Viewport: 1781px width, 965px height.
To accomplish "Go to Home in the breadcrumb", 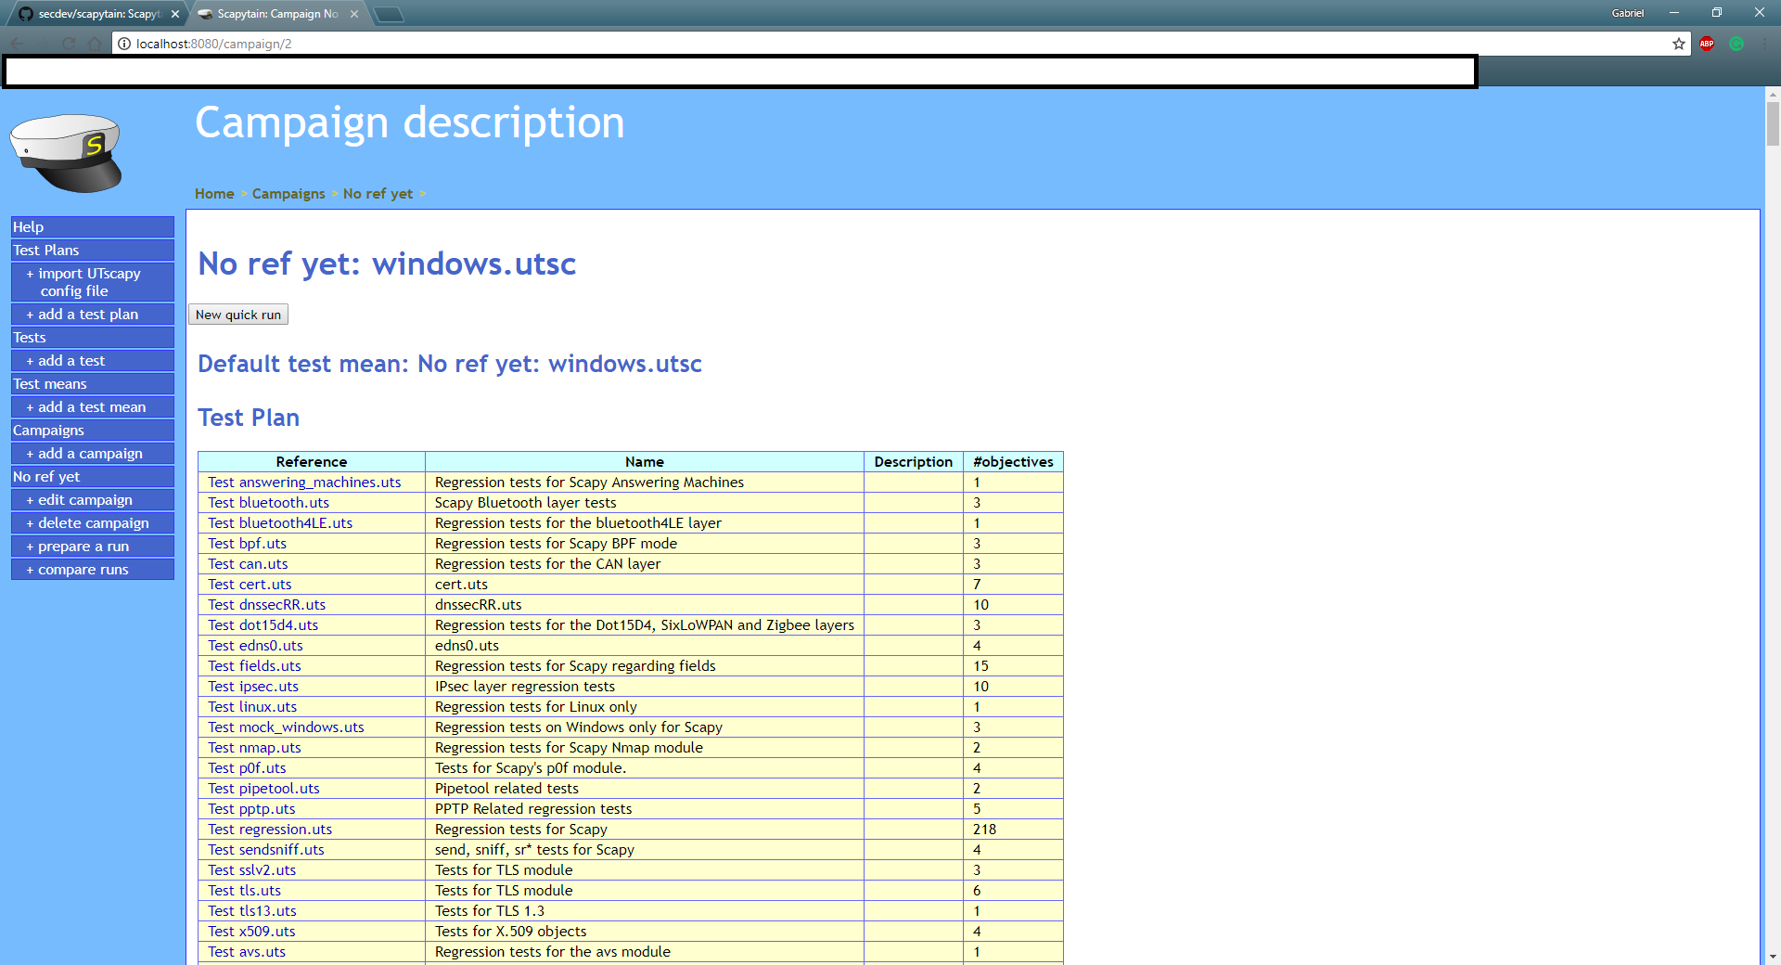I will point(214,194).
